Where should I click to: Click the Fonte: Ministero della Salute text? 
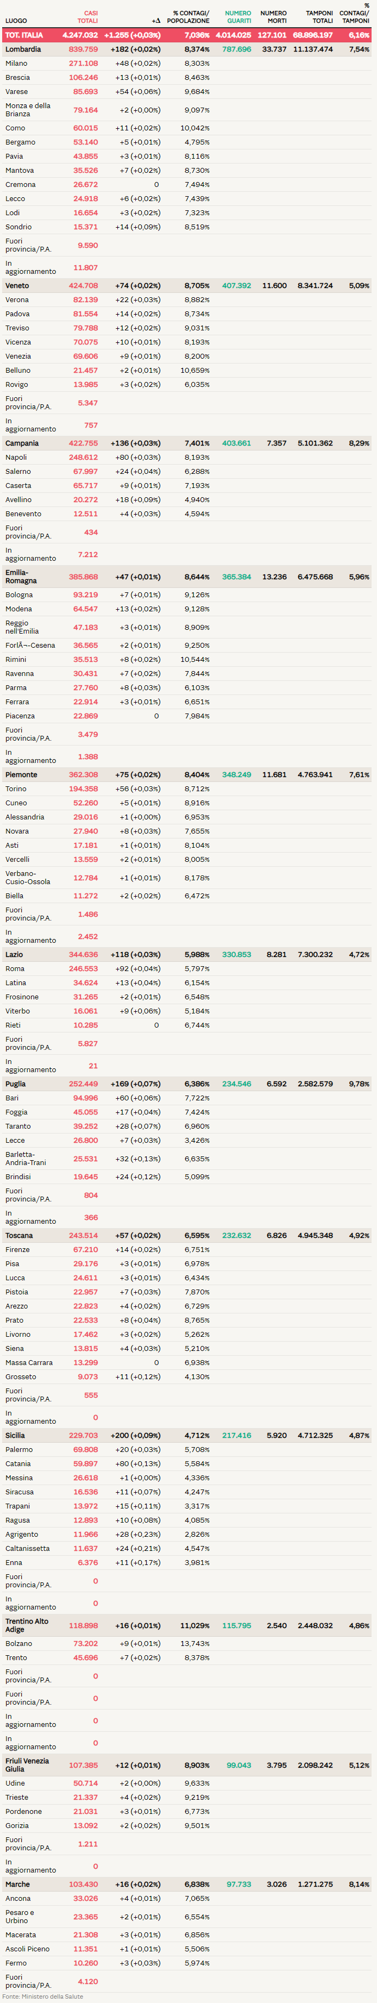[43, 1996]
